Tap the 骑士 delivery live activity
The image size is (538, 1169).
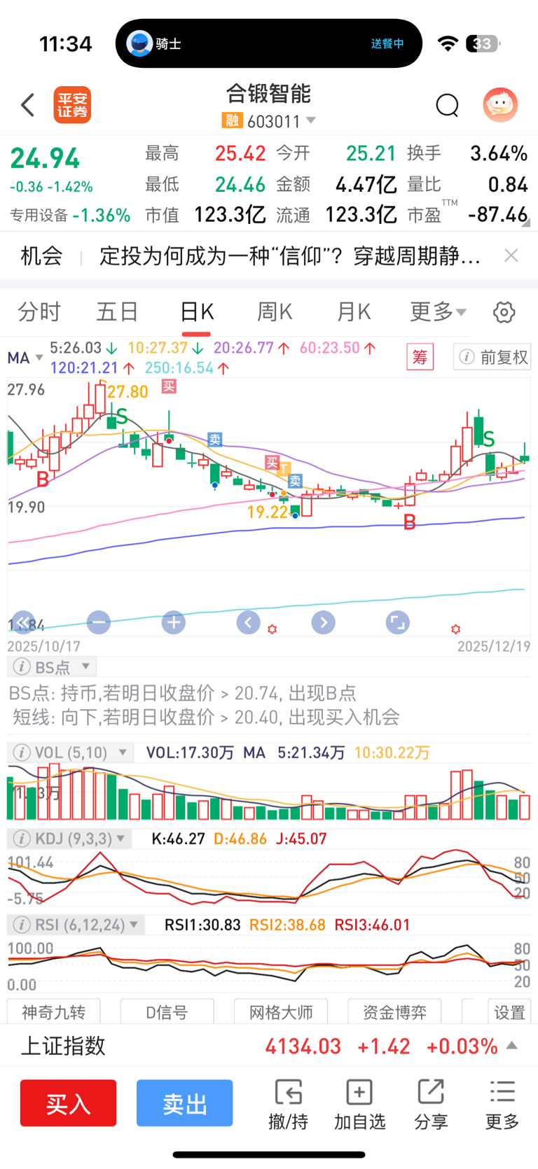tap(269, 43)
